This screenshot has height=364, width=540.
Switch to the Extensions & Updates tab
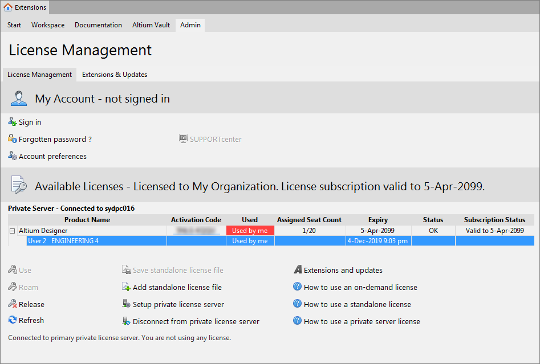[115, 75]
